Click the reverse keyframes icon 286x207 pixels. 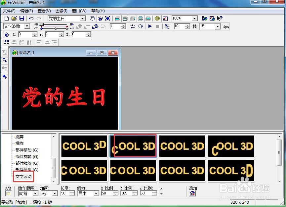pyautogui.click(x=95, y=26)
